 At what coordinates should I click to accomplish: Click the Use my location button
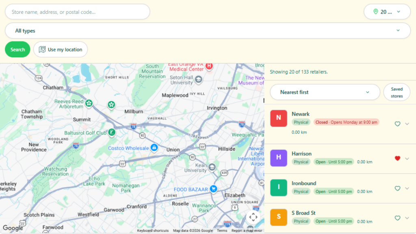pos(61,49)
